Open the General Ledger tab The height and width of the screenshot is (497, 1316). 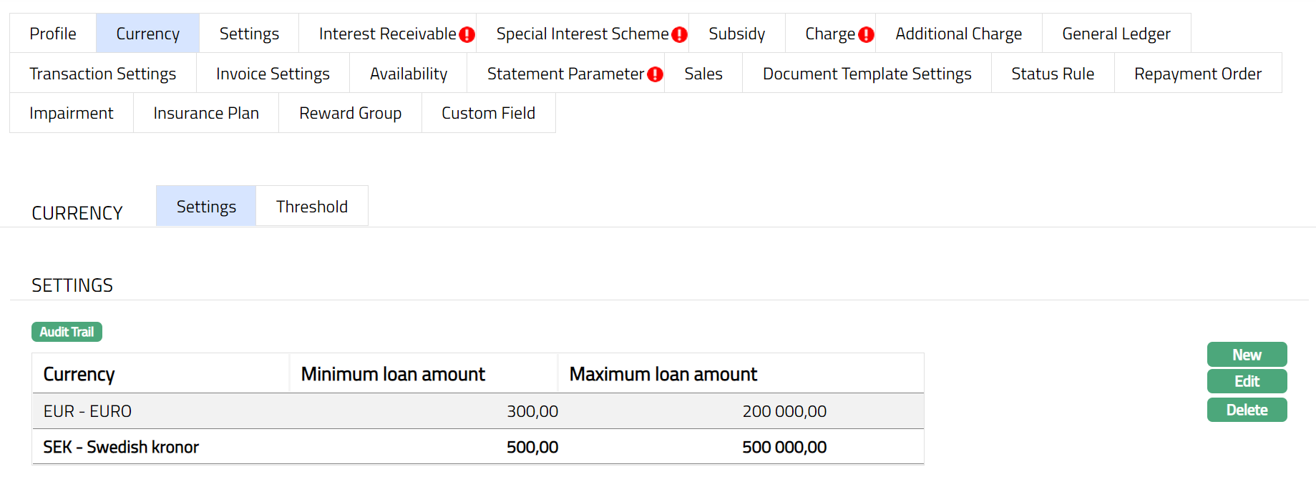pyautogui.click(x=1116, y=34)
